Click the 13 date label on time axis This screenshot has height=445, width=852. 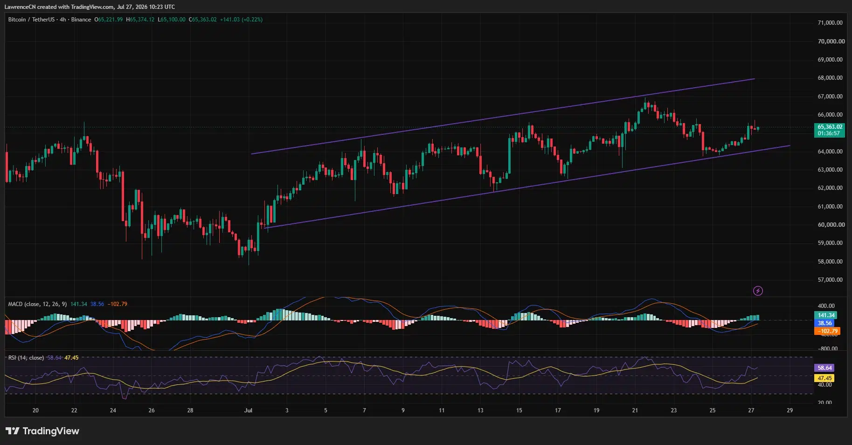pos(480,410)
